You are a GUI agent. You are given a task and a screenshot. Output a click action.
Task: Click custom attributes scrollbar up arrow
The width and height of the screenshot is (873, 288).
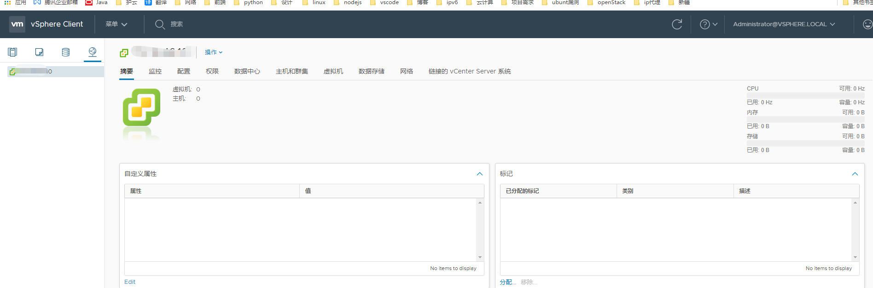[x=480, y=203]
